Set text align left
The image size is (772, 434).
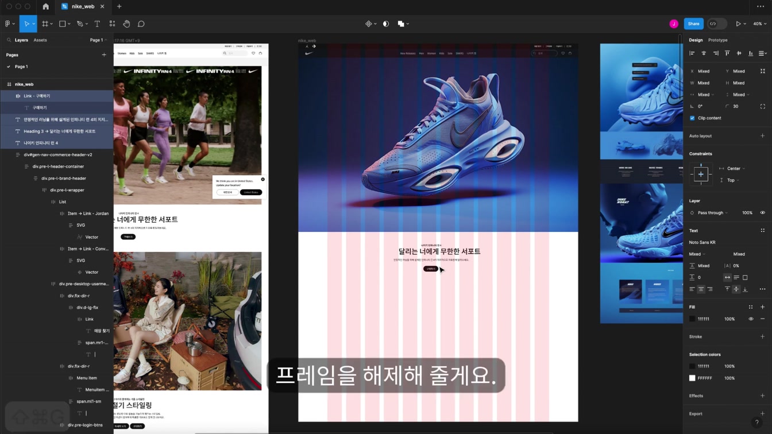pos(692,289)
